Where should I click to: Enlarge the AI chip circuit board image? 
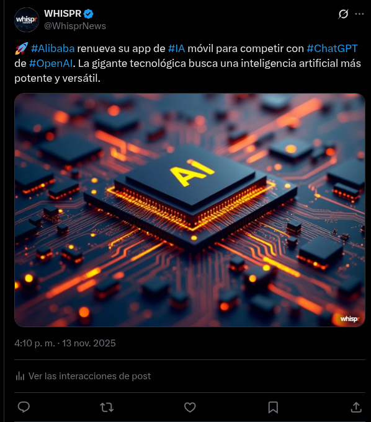[x=190, y=210]
